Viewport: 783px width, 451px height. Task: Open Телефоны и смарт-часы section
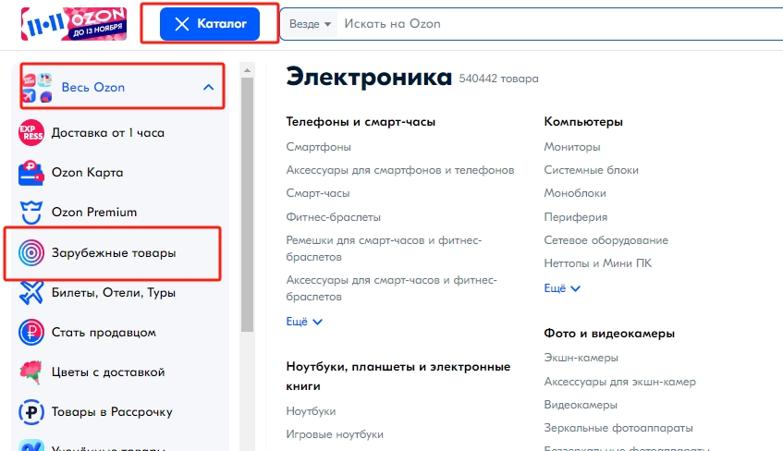coord(361,122)
